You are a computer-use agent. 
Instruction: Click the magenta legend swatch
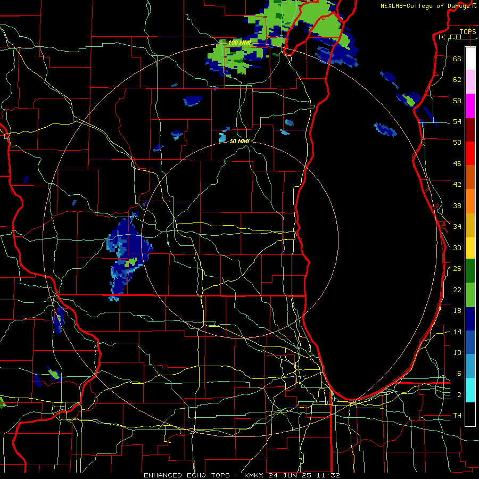pos(470,106)
